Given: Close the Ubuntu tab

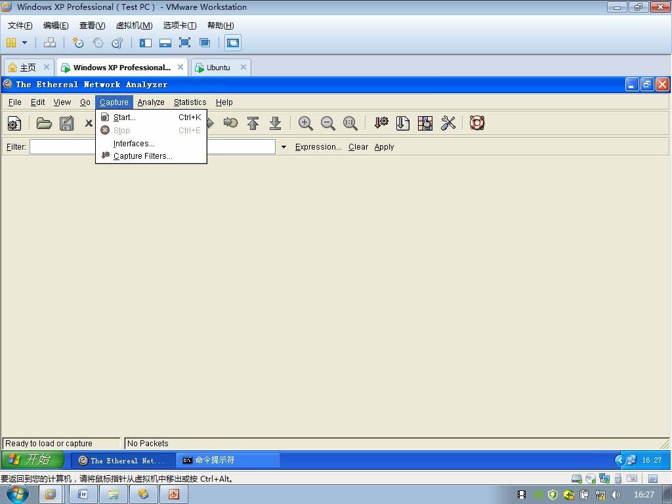Looking at the screenshot, I should click(243, 67).
